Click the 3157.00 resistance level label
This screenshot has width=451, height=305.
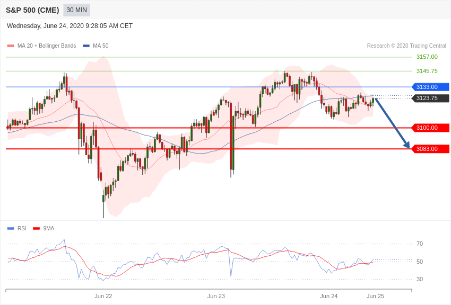(x=427, y=57)
